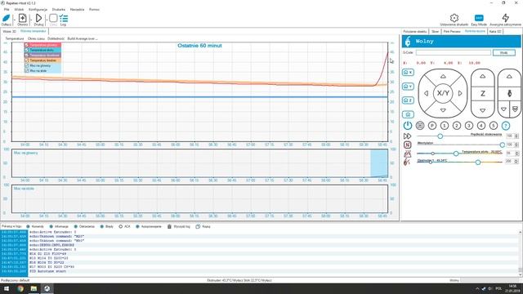Toggle the purple docelowa temperature legend checkbox
Screen dimensions: 523x294
27,56
